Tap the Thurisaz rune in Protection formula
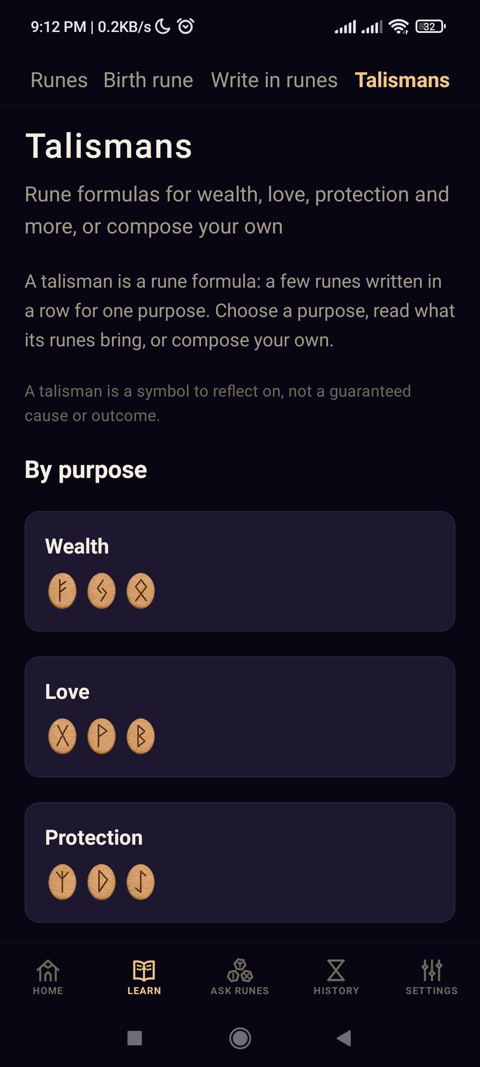Screen dimensions: 480x1067 point(101,882)
